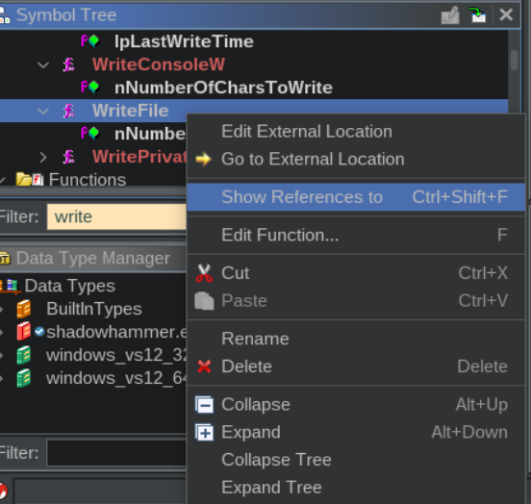Click the Collapse minus icon
Viewport: 531px width, 504px height.
tap(204, 404)
